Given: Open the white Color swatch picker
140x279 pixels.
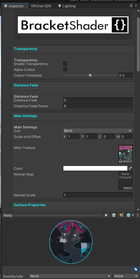Looking at the screenshot, I should click(95, 168).
